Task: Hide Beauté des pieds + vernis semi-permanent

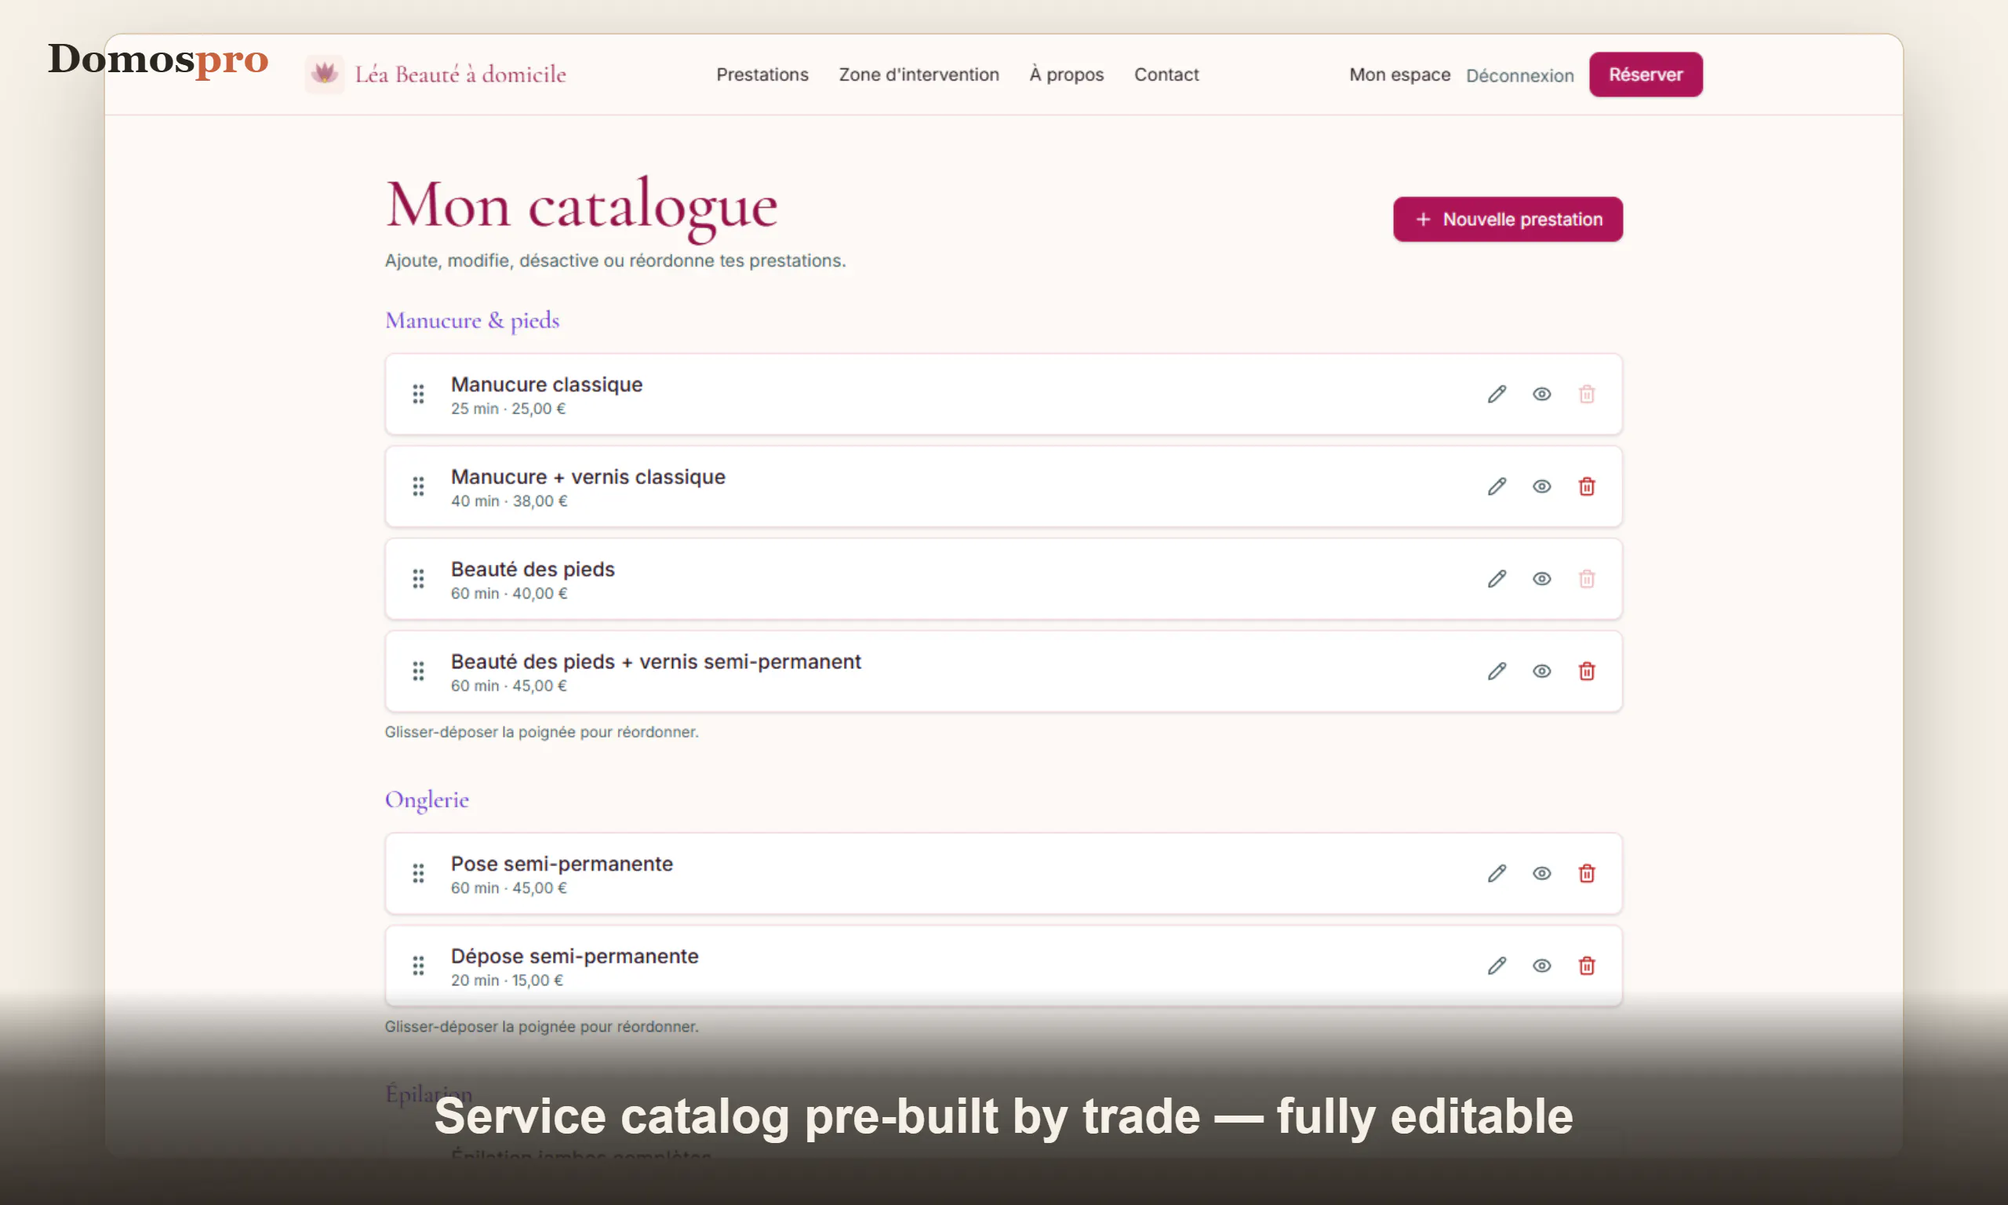Action: coord(1542,672)
